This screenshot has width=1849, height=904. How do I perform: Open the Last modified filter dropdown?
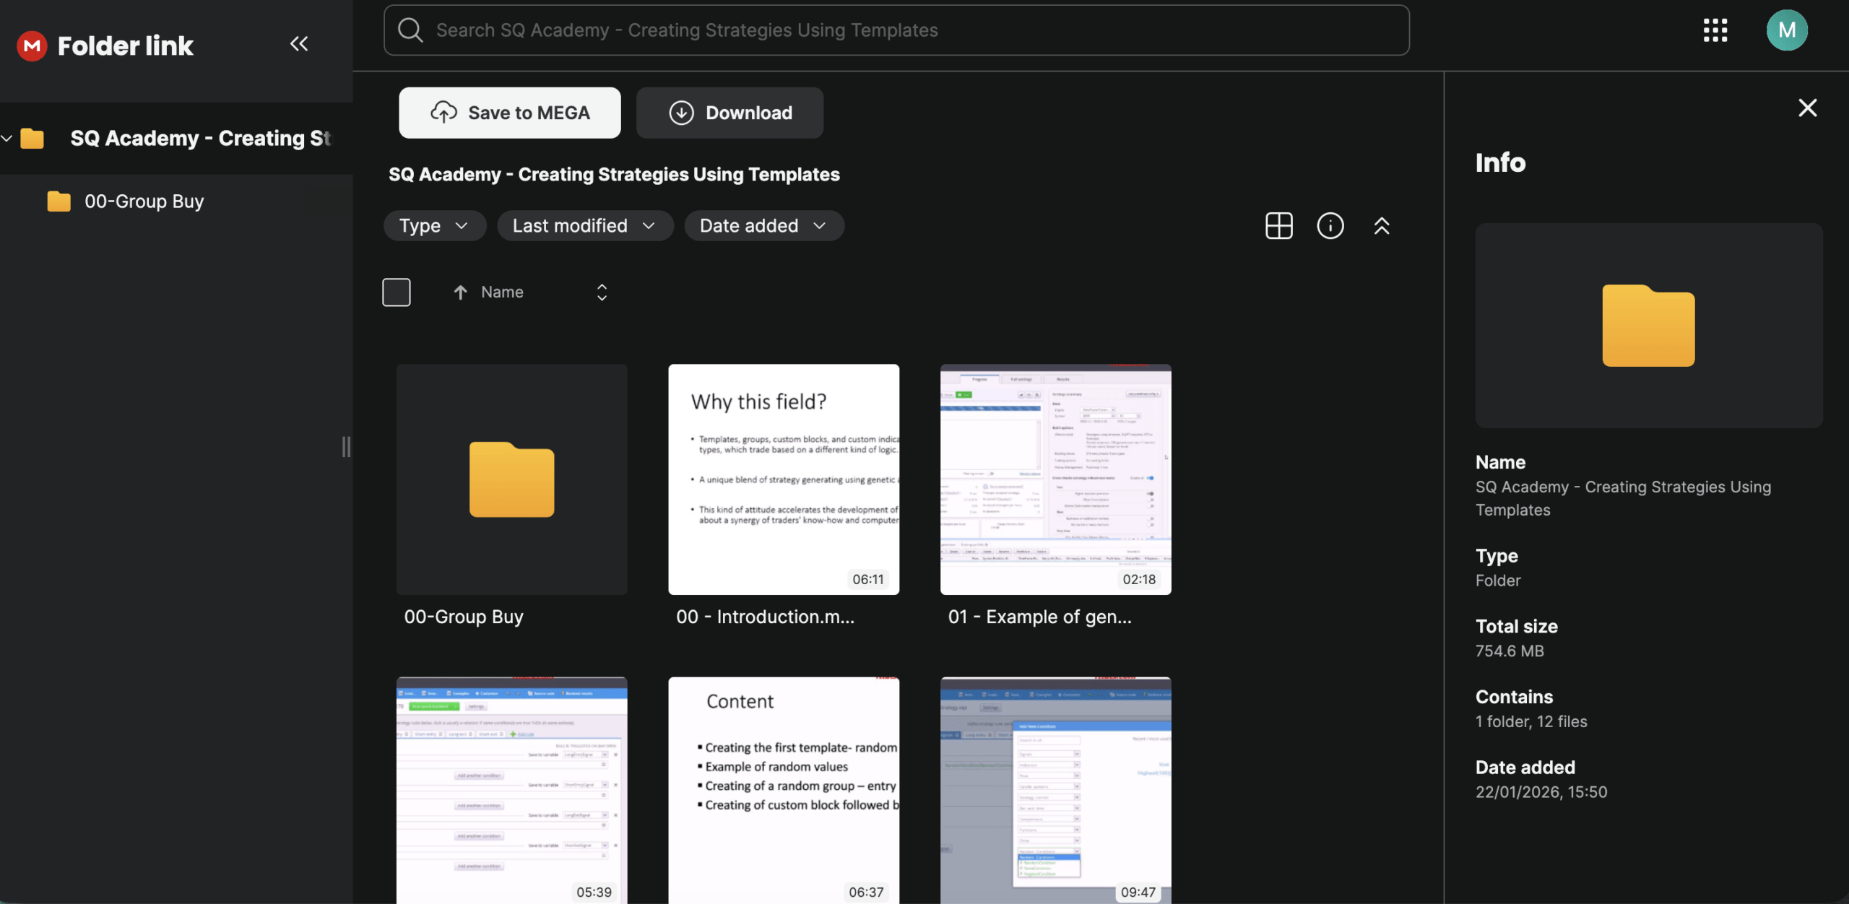coord(584,226)
